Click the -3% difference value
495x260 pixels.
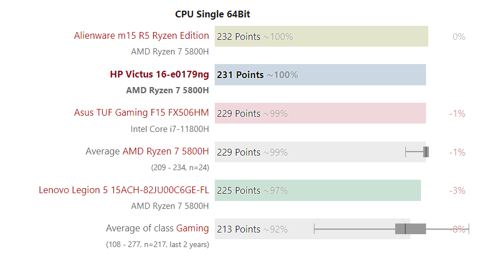point(457,190)
